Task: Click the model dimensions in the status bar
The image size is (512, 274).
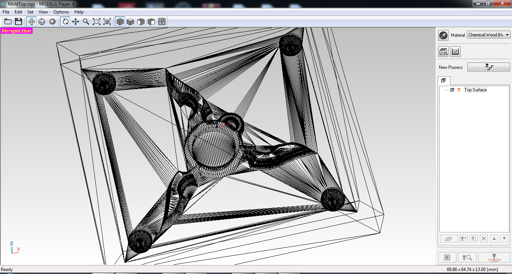Action: click(472, 270)
